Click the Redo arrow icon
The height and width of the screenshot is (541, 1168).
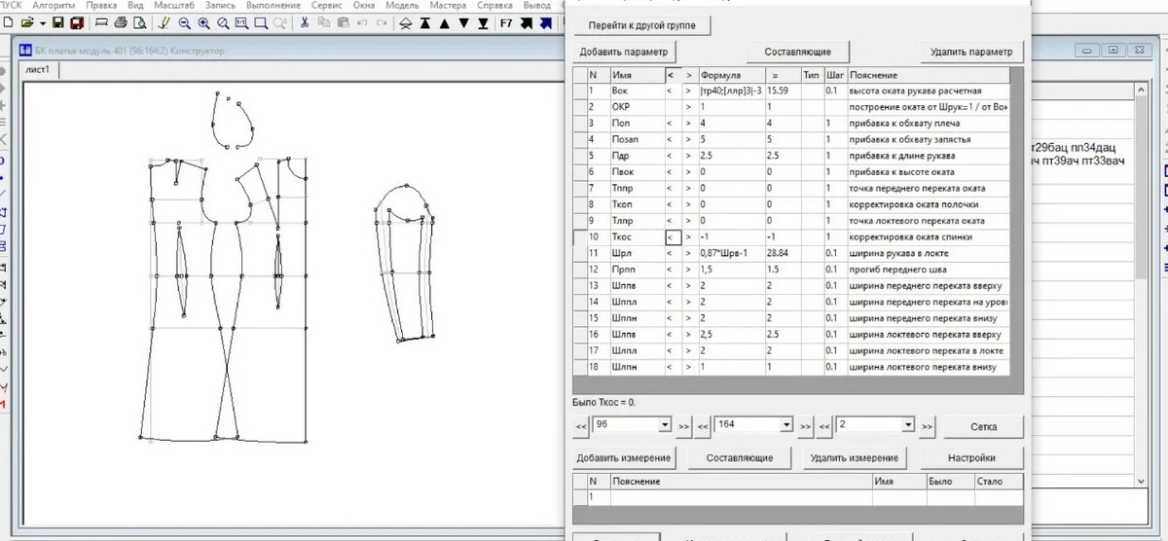(x=382, y=21)
